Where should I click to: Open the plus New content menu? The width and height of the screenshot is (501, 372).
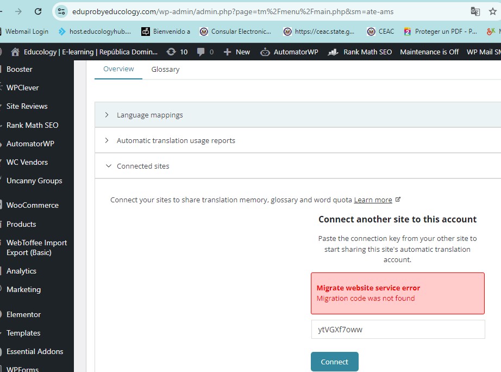[x=236, y=52]
